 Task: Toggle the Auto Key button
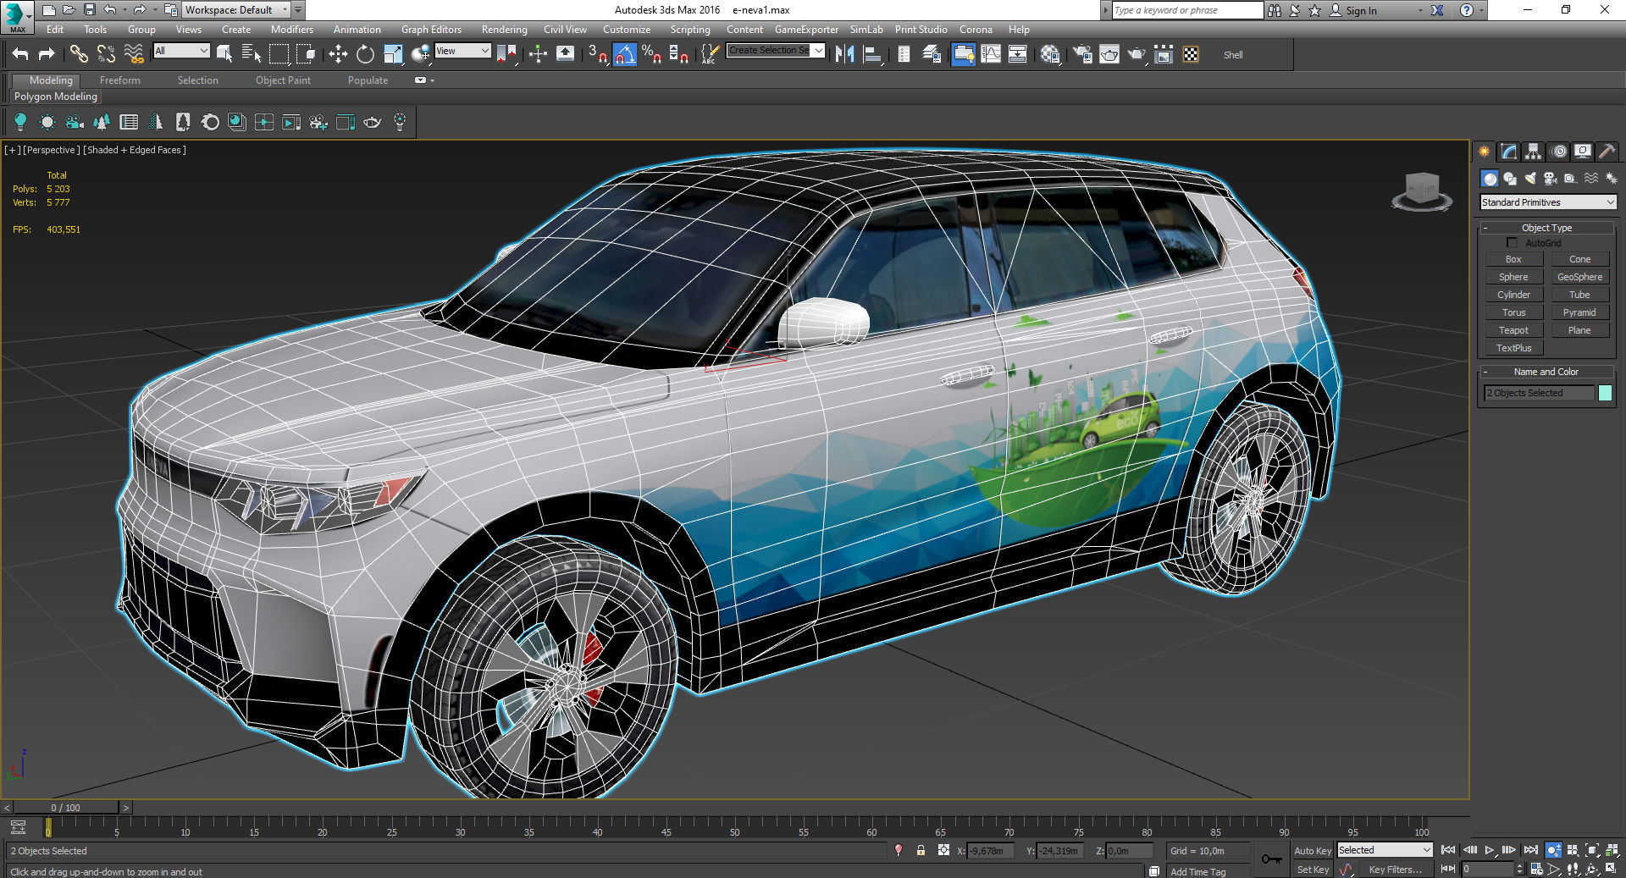click(x=1312, y=851)
